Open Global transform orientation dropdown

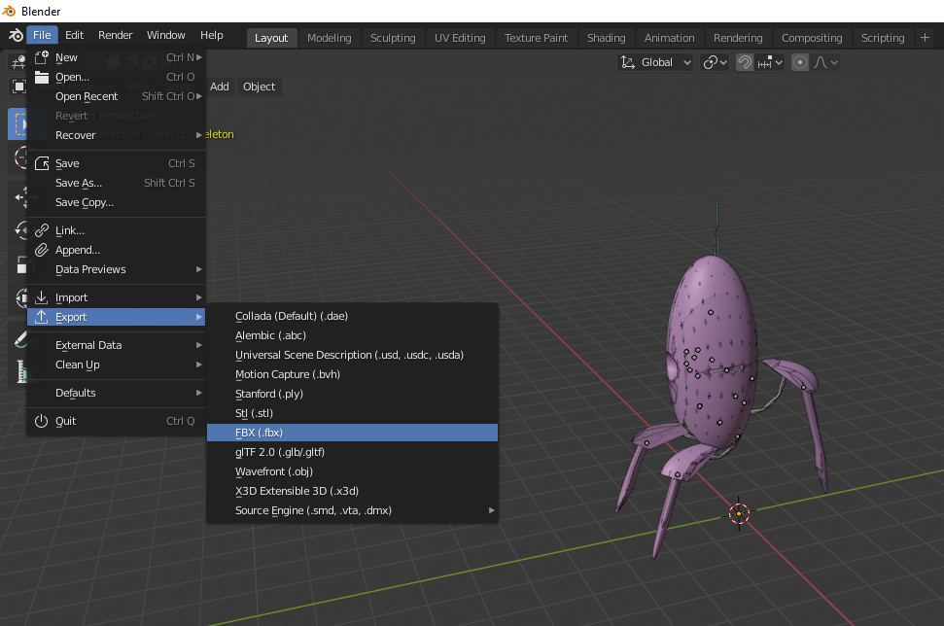pos(655,62)
